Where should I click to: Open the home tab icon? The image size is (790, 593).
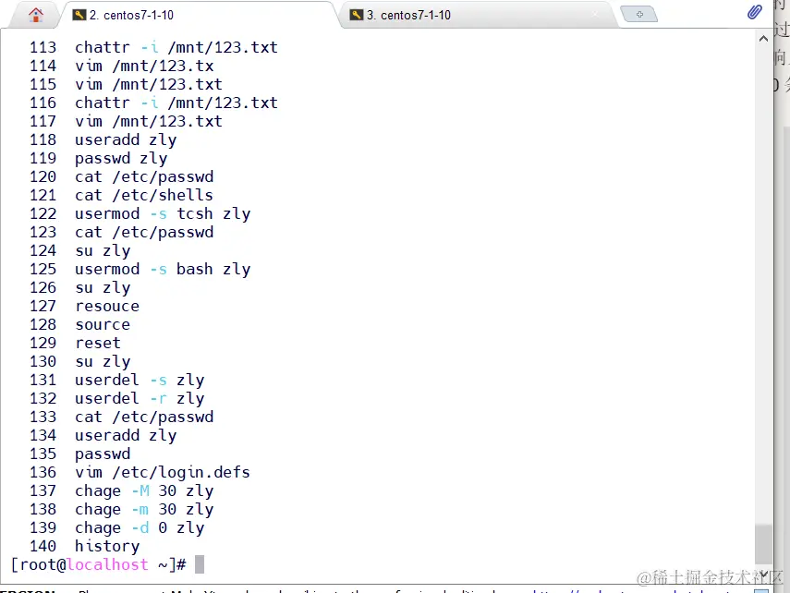point(36,15)
